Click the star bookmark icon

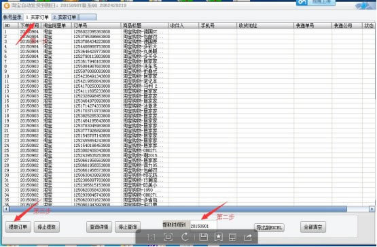[x=218, y=237]
